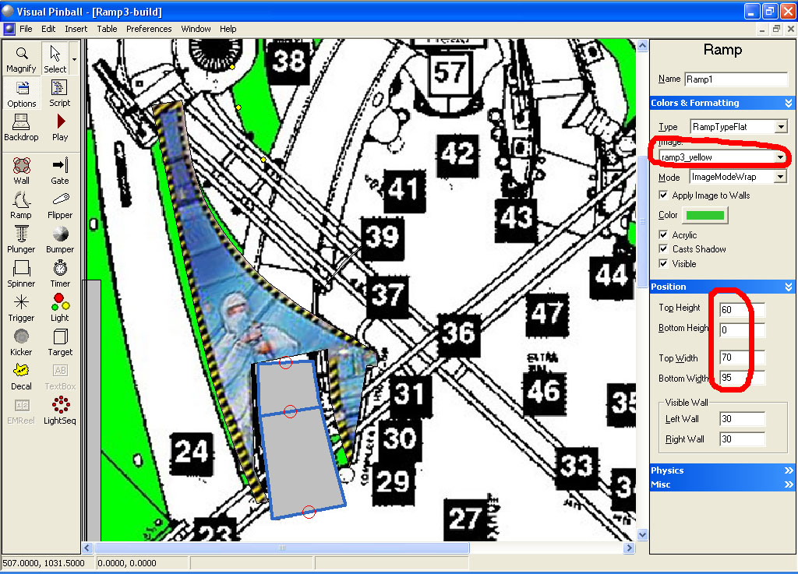798x574 pixels.
Task: Choose the LightSeq tool
Action: [x=60, y=410]
